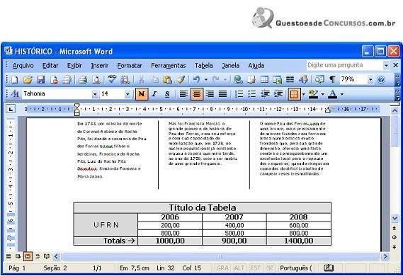Viewport: 403px width, 276px height.
Task: Toggle underline formatting (S)
Action: point(167,94)
